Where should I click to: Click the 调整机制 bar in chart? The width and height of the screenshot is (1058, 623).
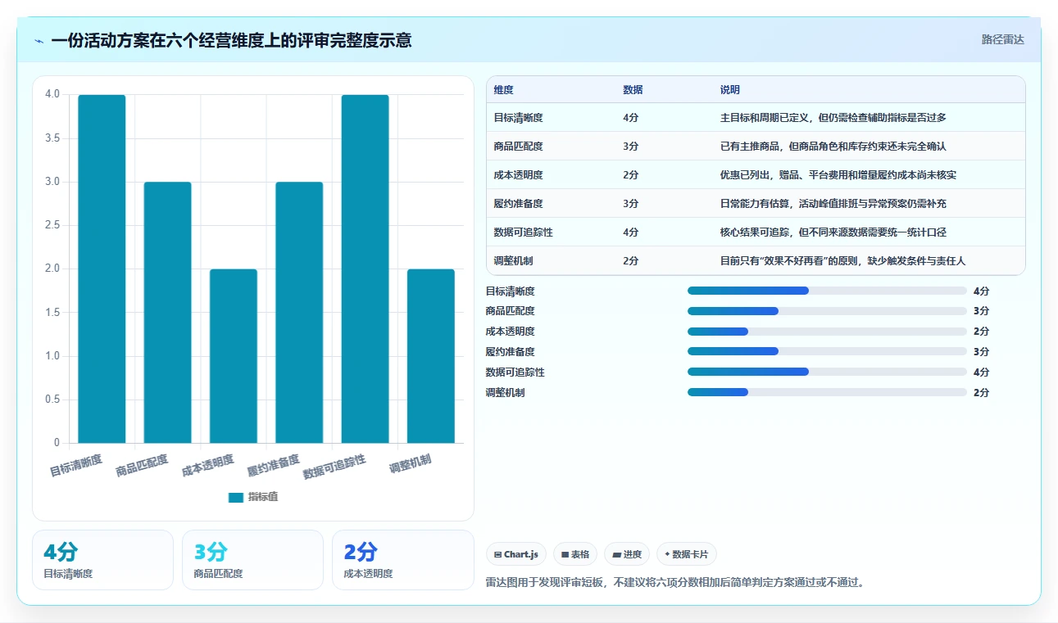[x=431, y=356]
